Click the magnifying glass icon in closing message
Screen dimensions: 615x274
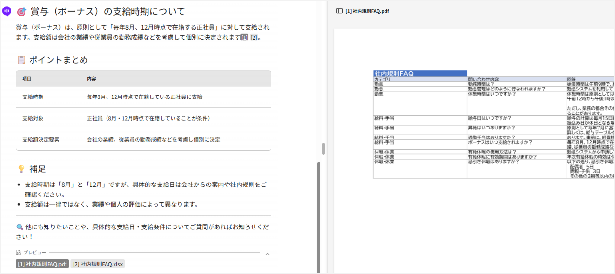[x=19, y=226]
